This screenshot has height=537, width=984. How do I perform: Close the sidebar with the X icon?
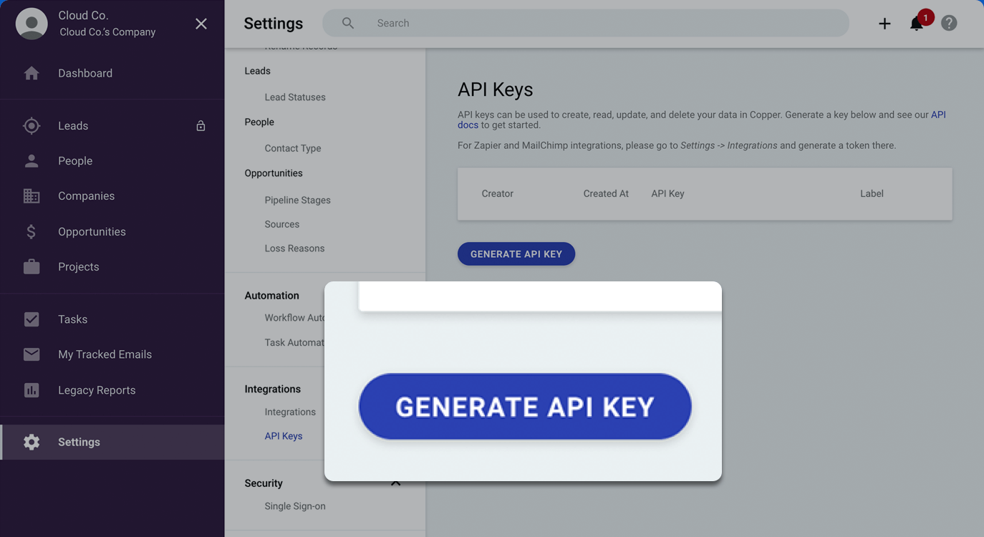[201, 24]
